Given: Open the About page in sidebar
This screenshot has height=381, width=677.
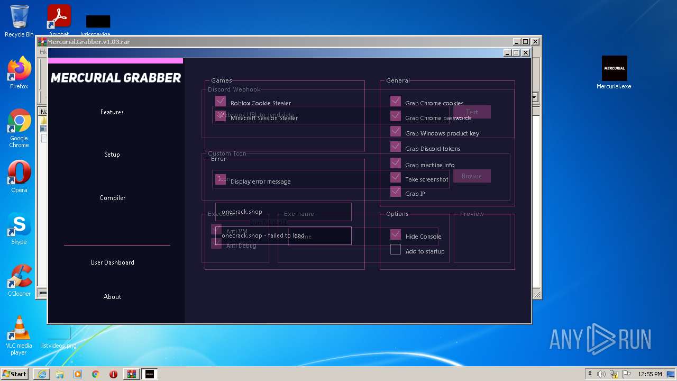Looking at the screenshot, I should (112, 297).
